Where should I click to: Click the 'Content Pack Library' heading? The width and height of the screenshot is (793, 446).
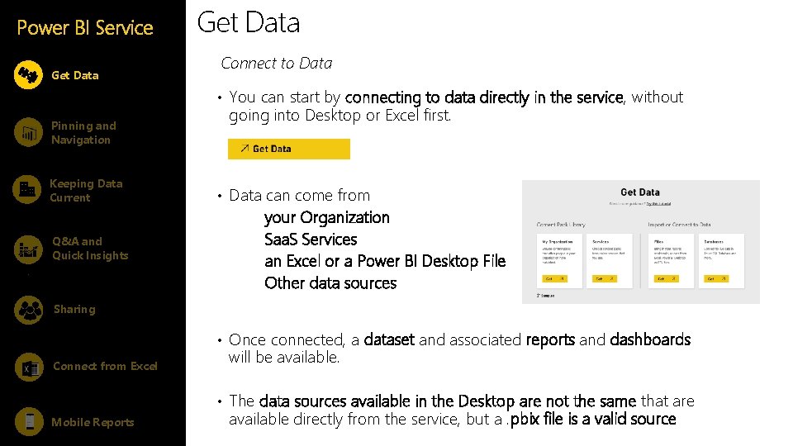tap(561, 224)
